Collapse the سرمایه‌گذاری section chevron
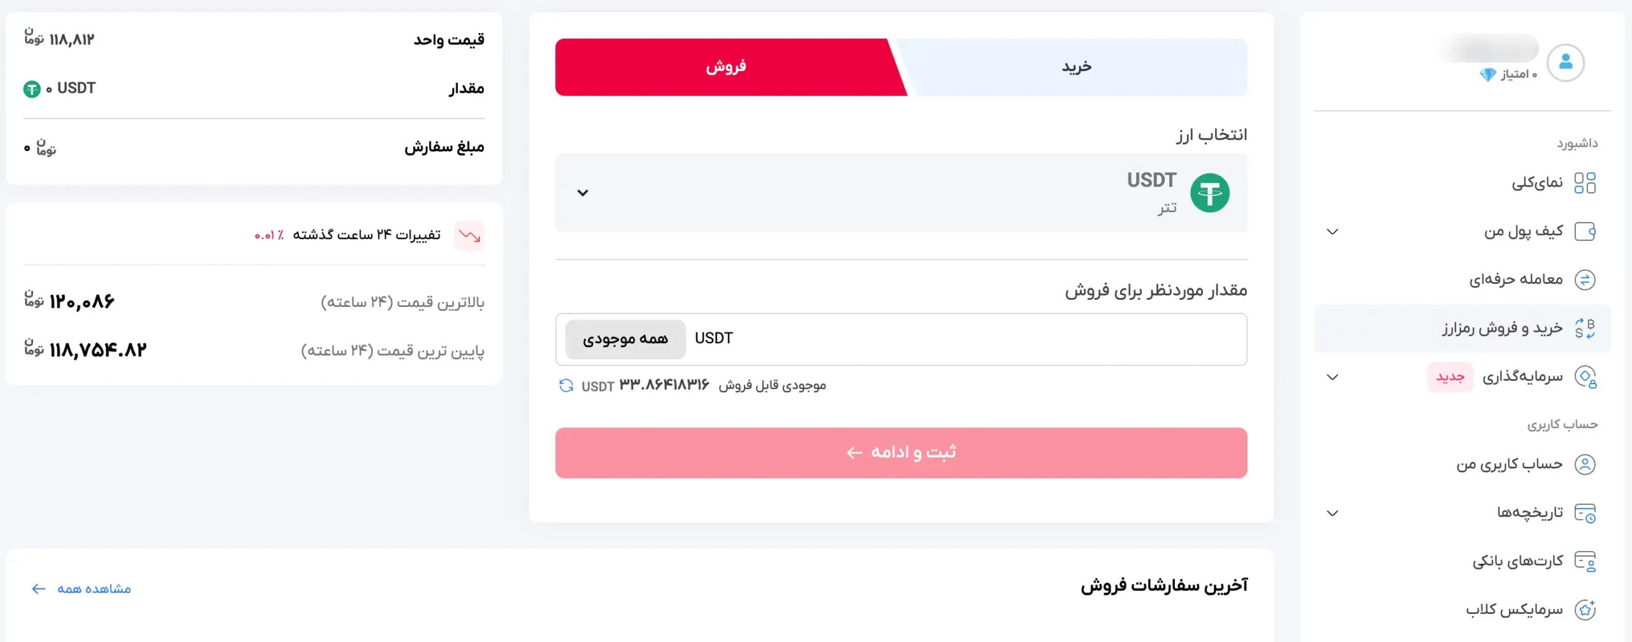Screen dimensions: 1632x642 point(1332,376)
